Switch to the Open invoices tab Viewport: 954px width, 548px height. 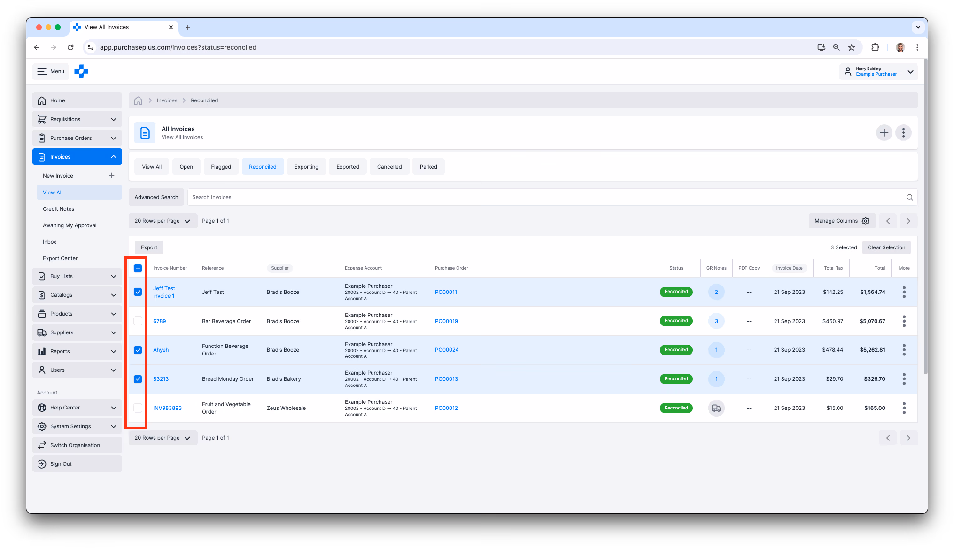click(x=186, y=167)
